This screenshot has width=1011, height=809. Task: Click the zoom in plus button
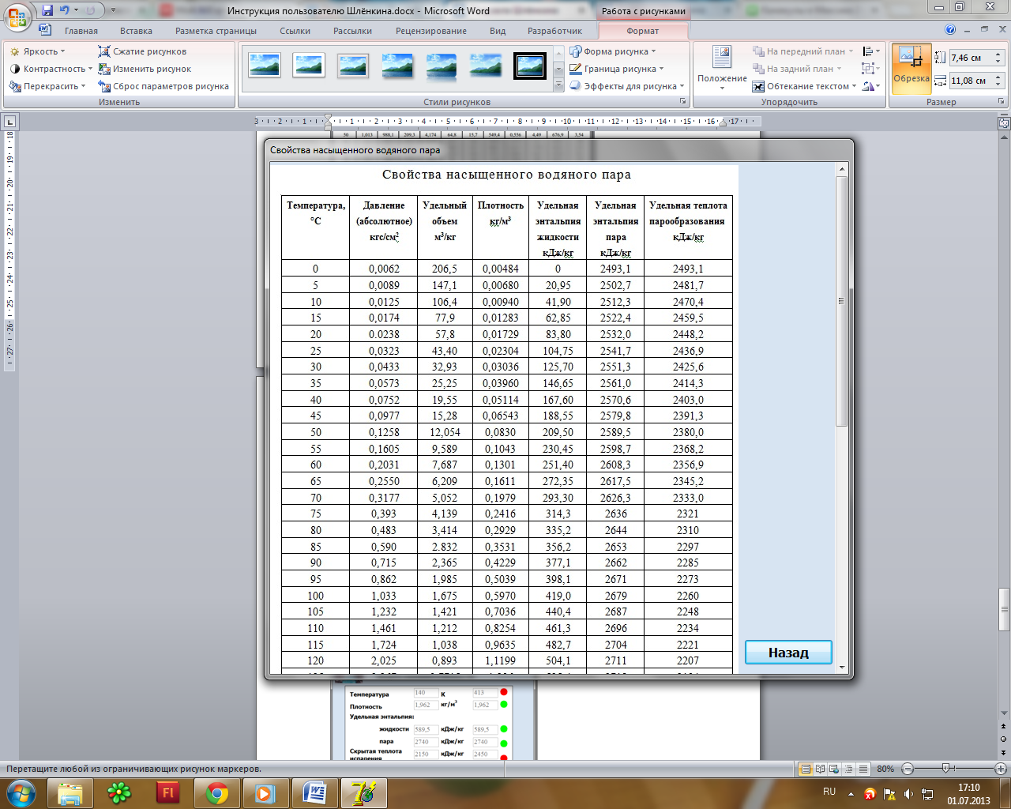point(1000,769)
